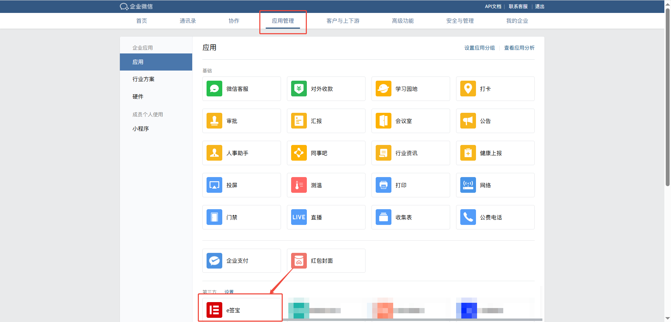671x322 pixels.
Task: Open 查看应用分析 link
Action: 519,48
